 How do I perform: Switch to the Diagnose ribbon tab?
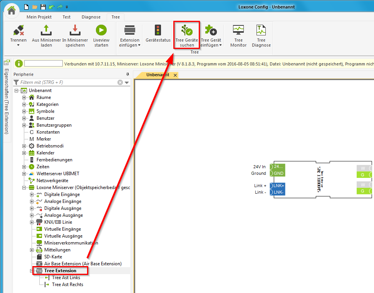[91, 17]
